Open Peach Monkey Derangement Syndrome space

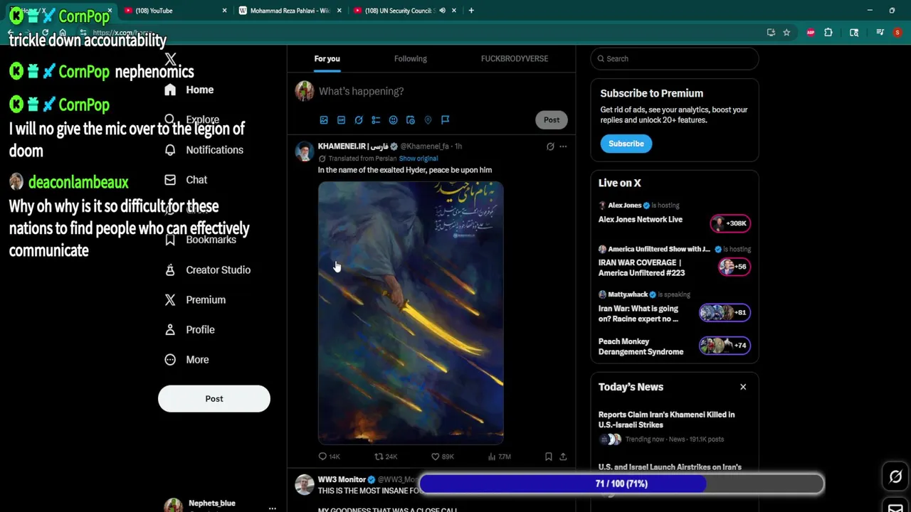tap(641, 346)
